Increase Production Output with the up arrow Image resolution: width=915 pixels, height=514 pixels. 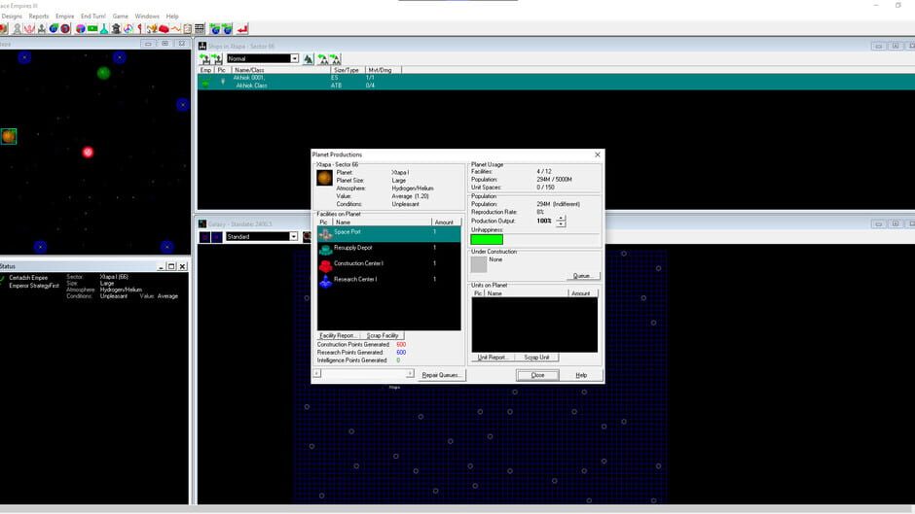[561, 218]
